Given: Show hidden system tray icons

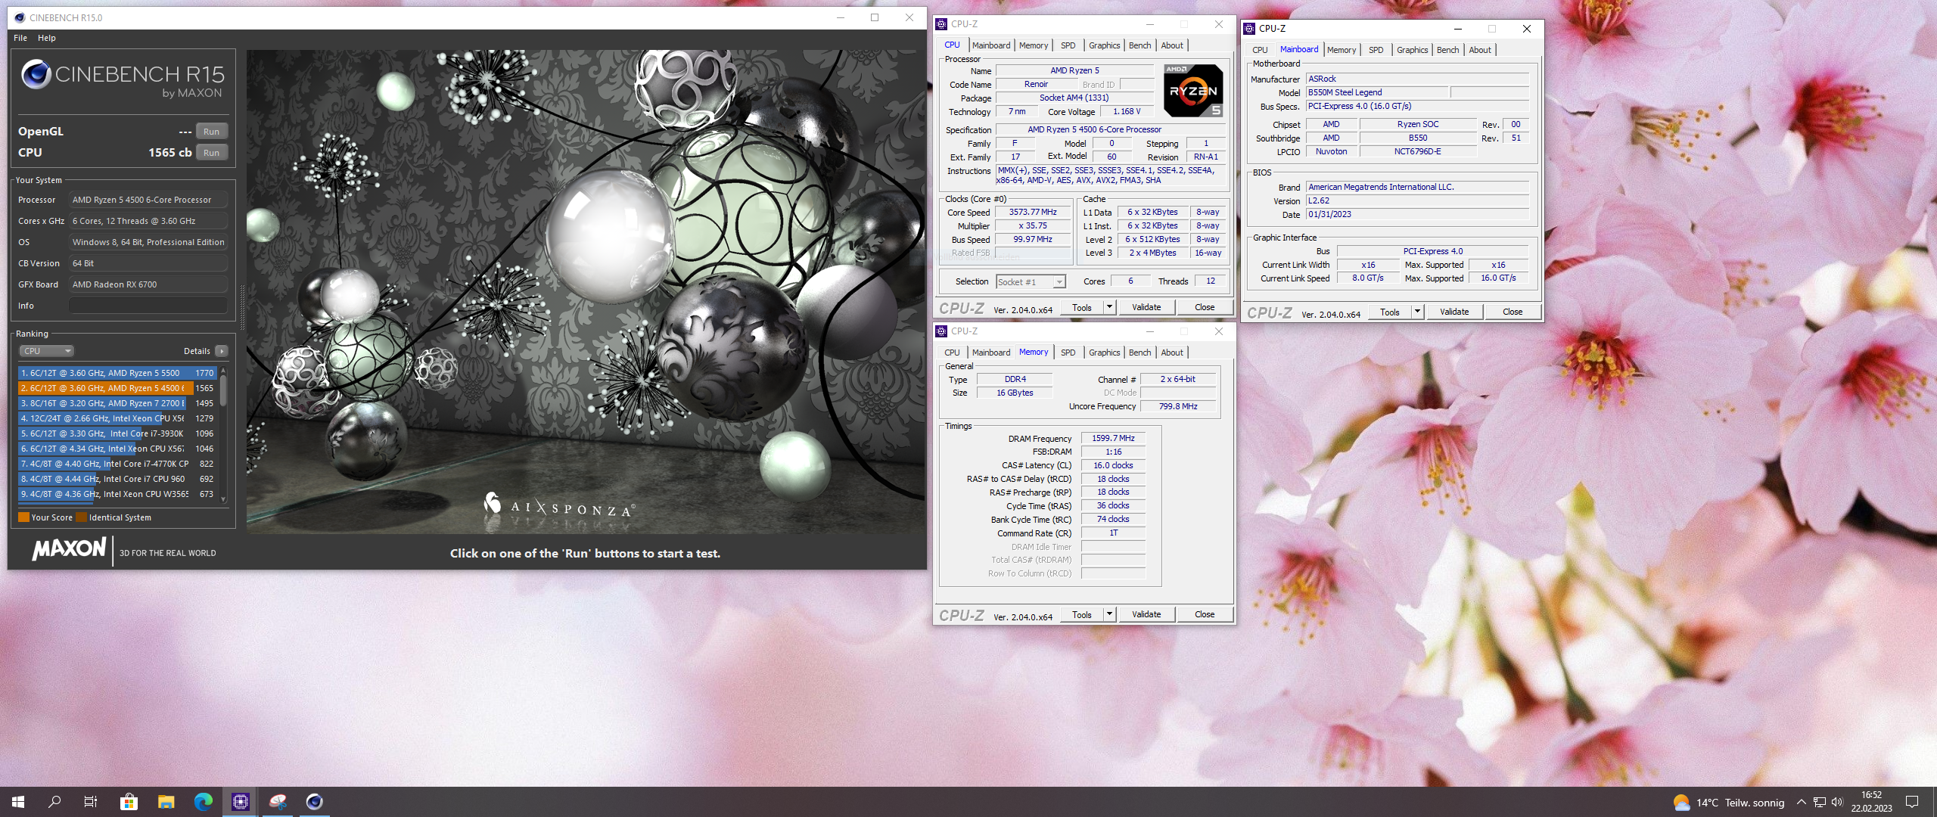Looking at the screenshot, I should 1801,803.
